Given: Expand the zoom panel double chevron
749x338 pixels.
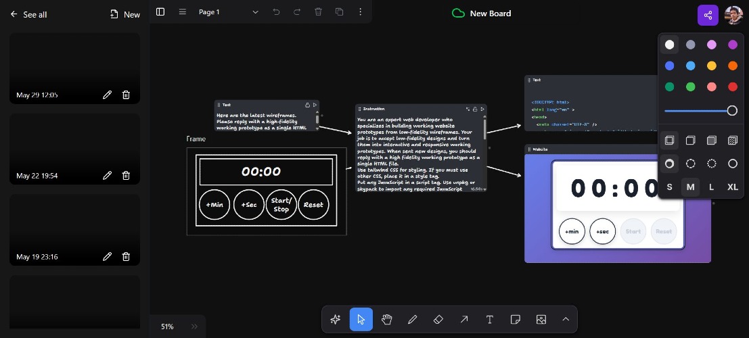Looking at the screenshot, I should 194,327.
